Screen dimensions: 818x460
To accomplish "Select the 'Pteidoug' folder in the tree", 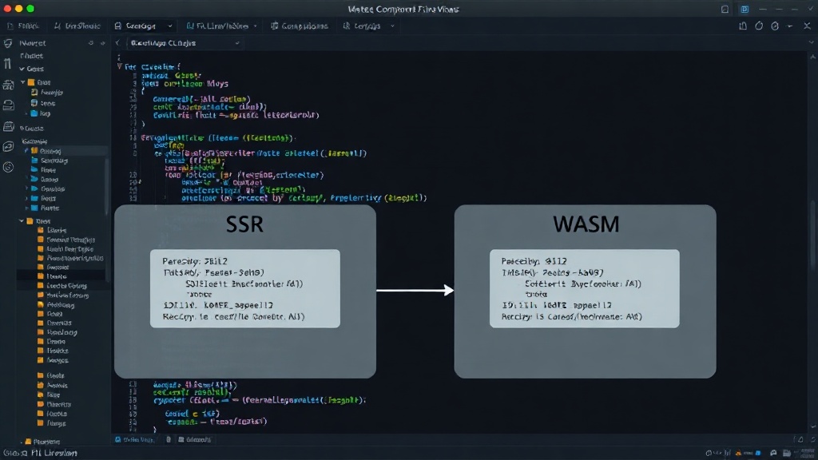I will coord(56,305).
